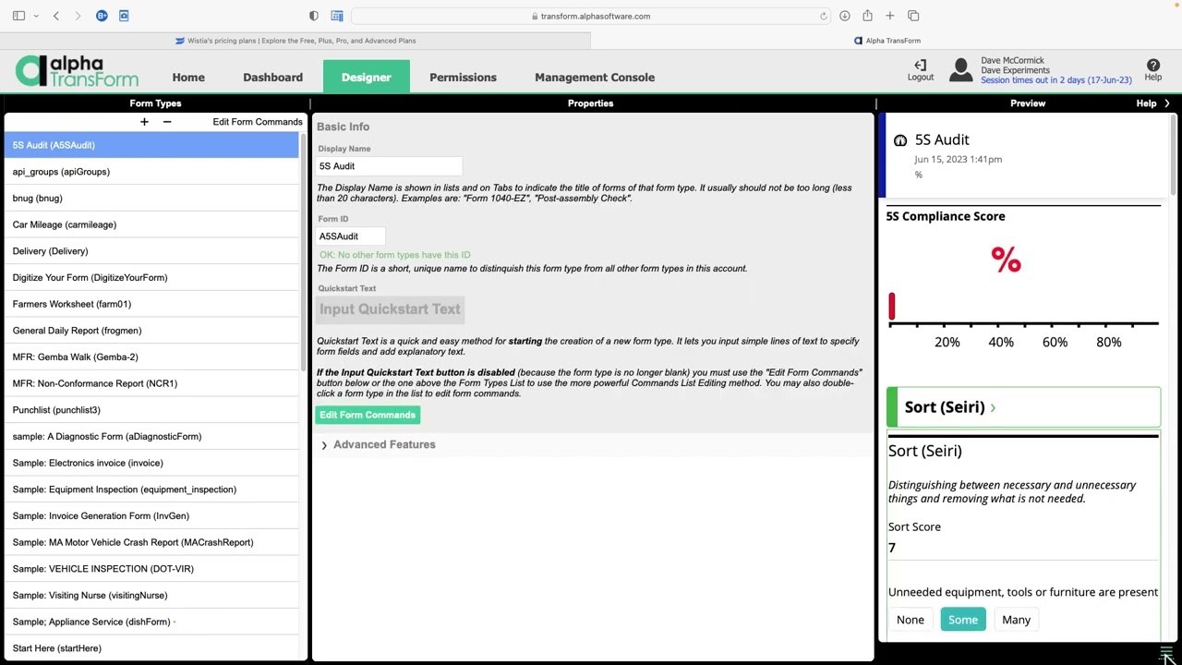Select the None option for unneeded equipment
The width and height of the screenshot is (1182, 665).
[x=911, y=620]
